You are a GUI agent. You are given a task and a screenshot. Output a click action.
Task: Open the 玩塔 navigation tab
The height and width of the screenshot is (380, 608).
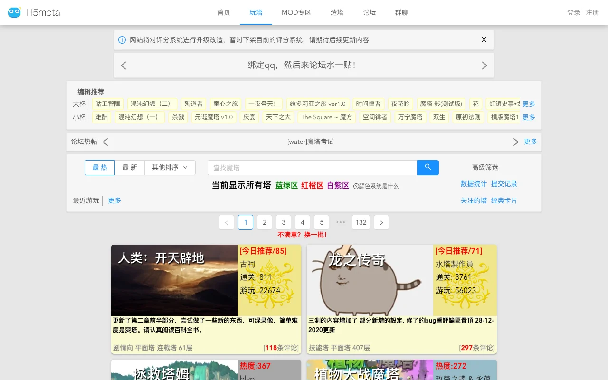click(256, 12)
